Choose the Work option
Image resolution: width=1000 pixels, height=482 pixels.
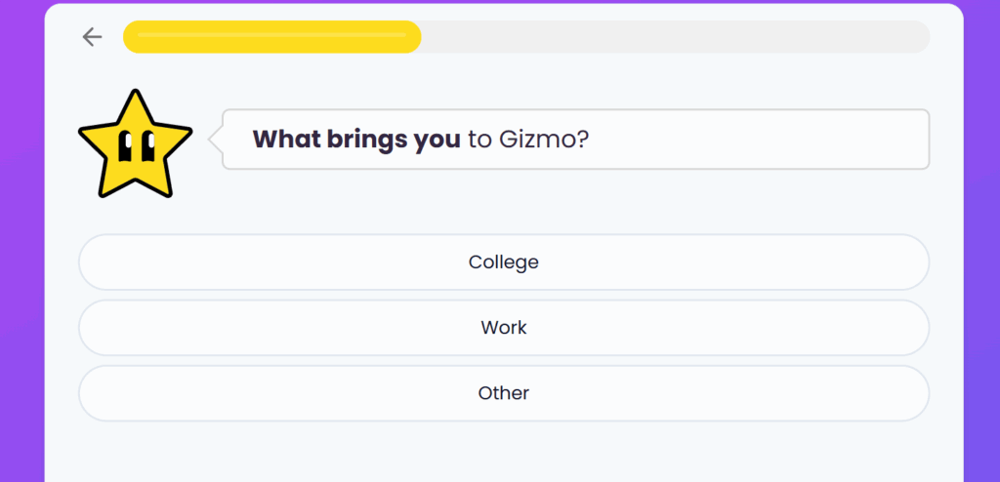[503, 328]
